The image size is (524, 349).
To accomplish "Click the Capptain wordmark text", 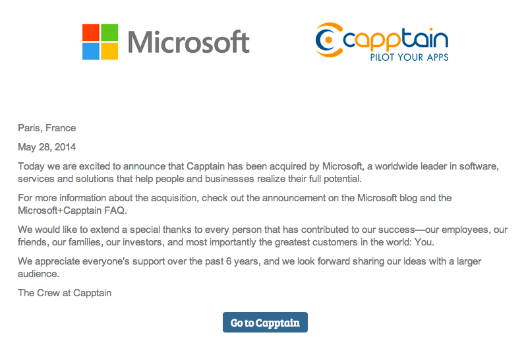I will click(x=395, y=40).
